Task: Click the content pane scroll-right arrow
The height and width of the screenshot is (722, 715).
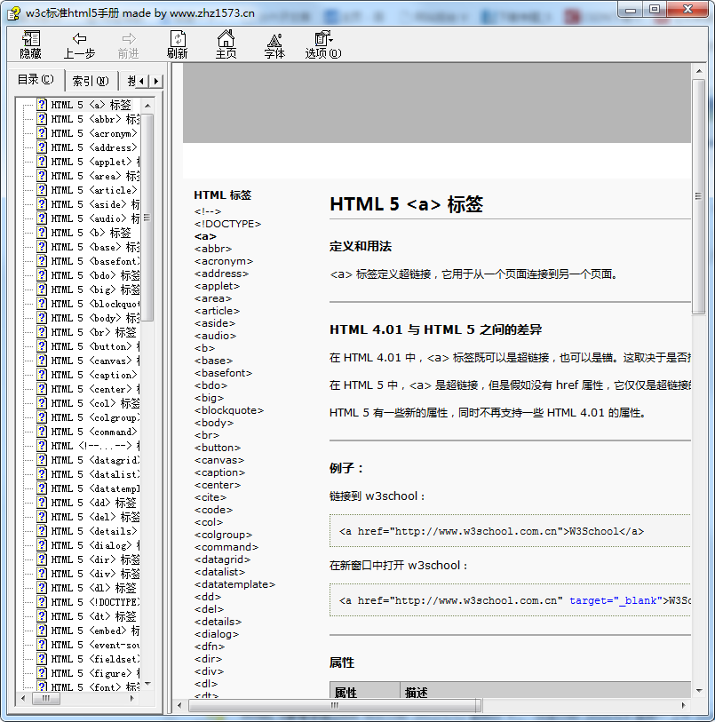Action: (x=683, y=705)
